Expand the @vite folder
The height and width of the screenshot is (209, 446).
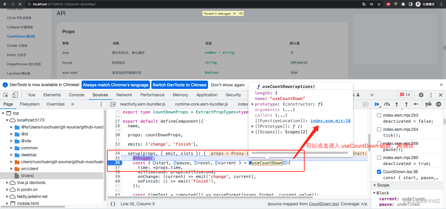click(x=12, y=141)
